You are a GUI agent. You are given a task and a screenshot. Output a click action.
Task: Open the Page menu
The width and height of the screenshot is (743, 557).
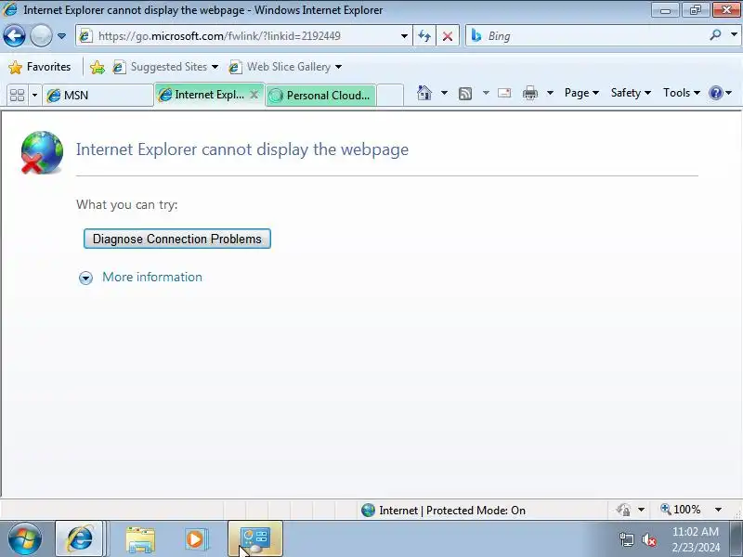point(581,93)
